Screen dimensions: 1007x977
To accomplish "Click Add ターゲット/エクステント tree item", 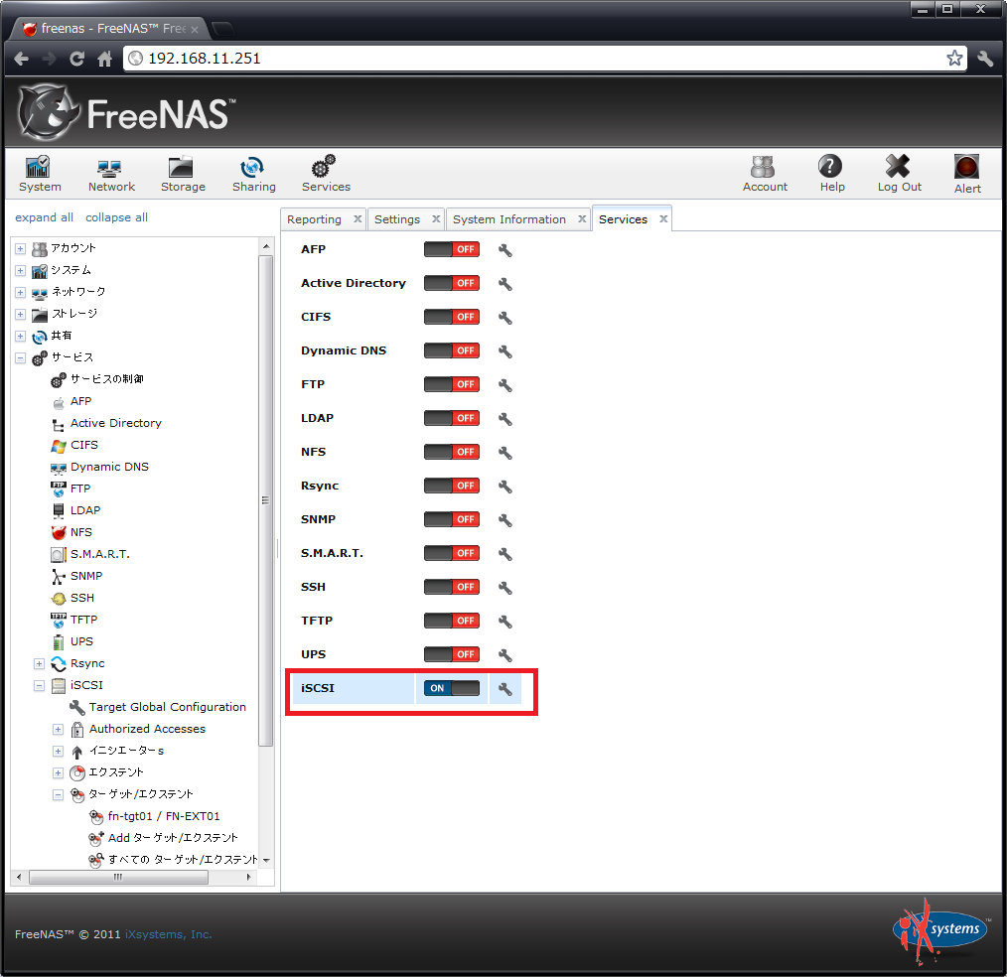I will point(172,838).
